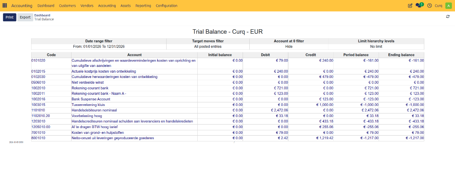Open the user avatar A menu

tap(448, 5)
